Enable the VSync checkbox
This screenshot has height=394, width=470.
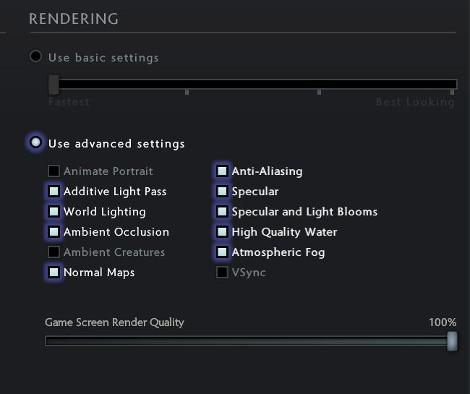pos(222,273)
